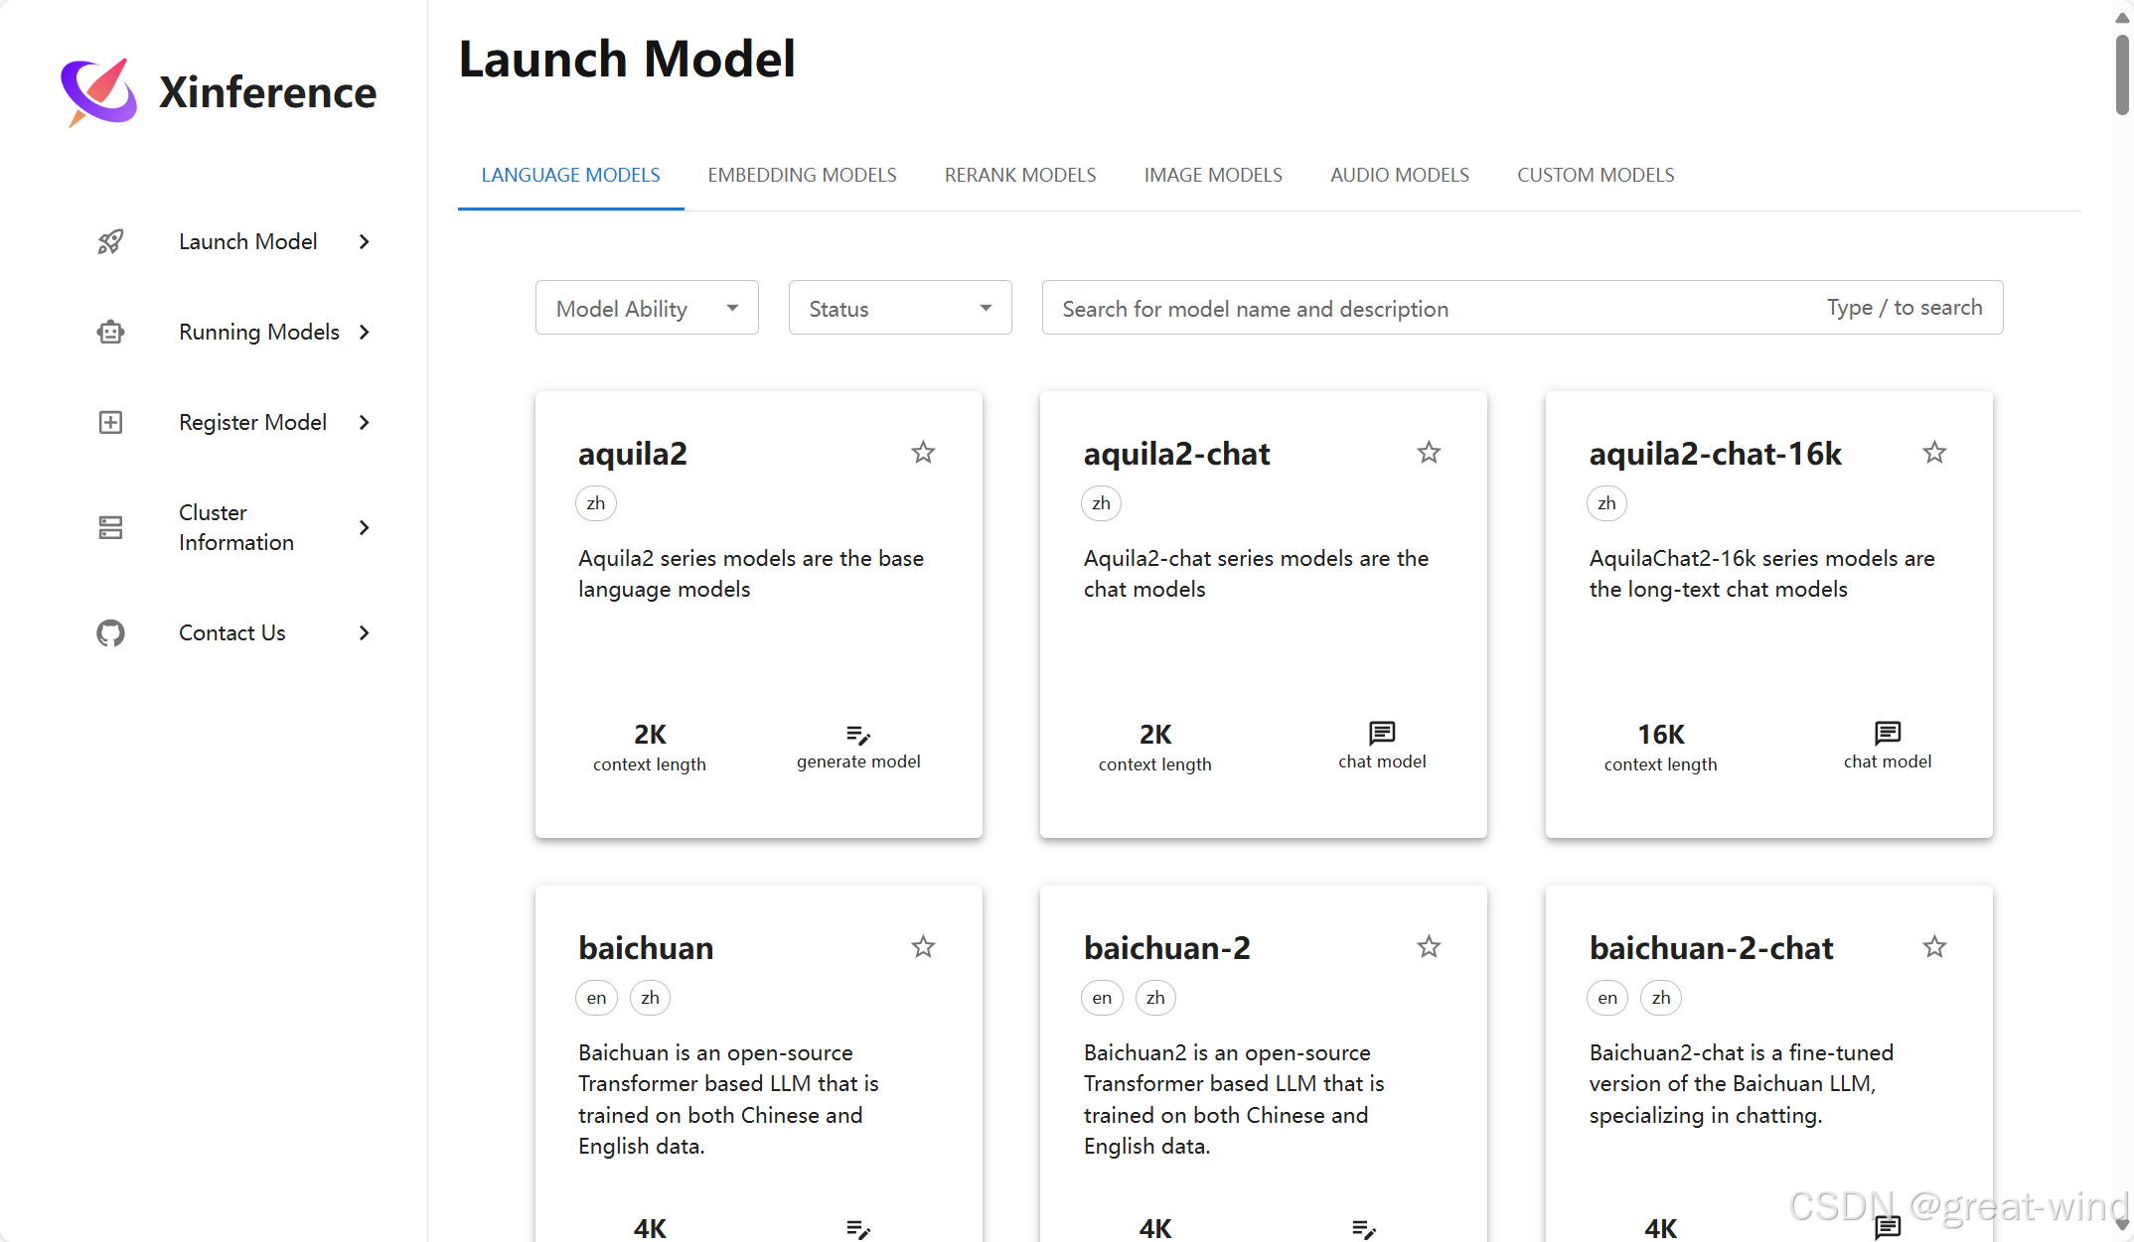Expand Running Models via its chevron arrow

pos(365,332)
